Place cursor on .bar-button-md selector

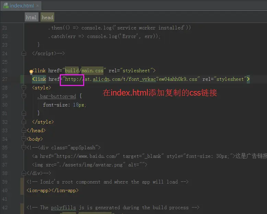[x=57, y=96]
